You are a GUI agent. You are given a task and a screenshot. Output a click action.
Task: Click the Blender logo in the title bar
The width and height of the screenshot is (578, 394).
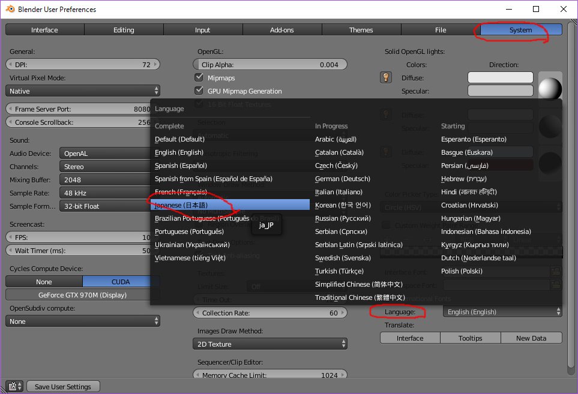point(10,9)
